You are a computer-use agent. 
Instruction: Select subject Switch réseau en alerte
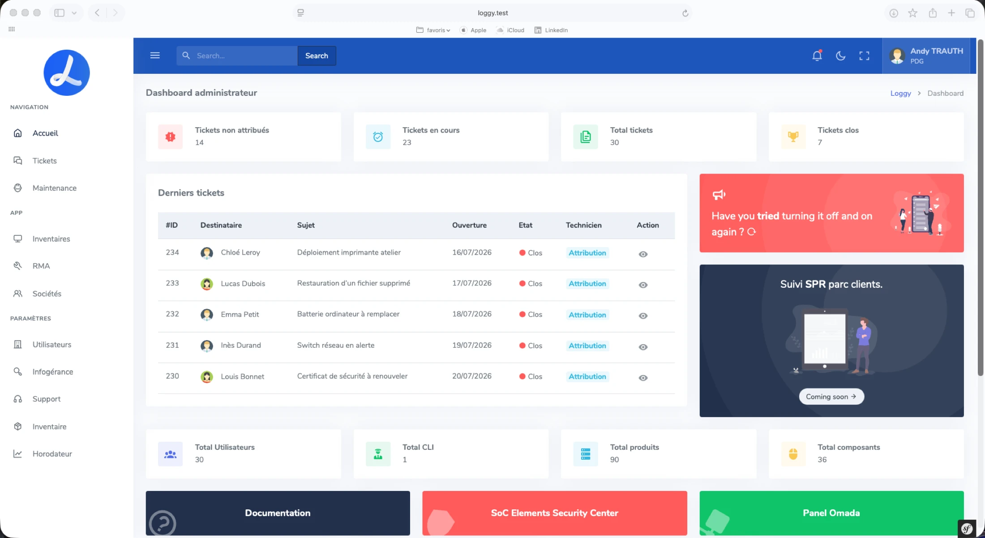[336, 345]
